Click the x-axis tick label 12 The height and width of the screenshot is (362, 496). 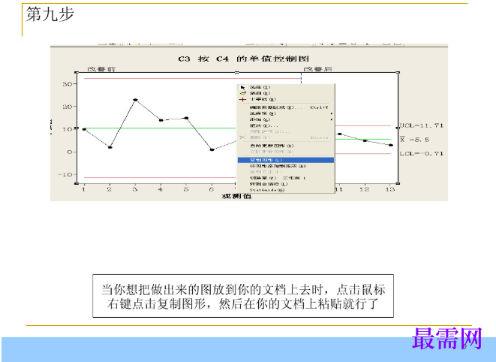[x=365, y=189]
